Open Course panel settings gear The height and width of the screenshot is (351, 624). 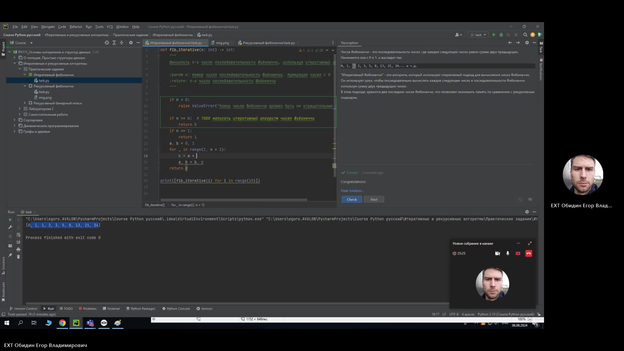pos(131,43)
